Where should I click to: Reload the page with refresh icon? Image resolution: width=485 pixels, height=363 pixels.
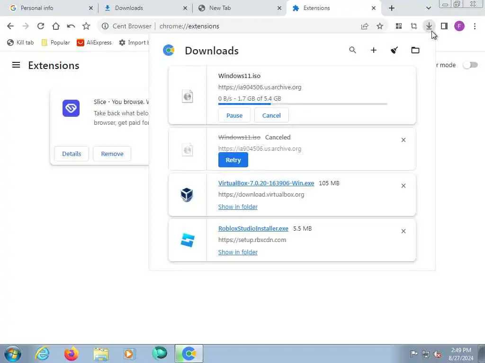click(x=41, y=26)
